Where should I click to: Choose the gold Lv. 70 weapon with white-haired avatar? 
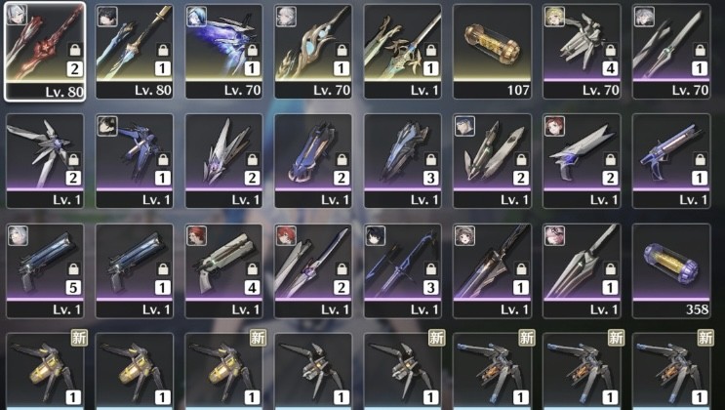pos(313,52)
